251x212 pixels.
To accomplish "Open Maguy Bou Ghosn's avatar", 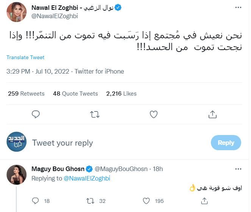I will (x=17, y=174).
